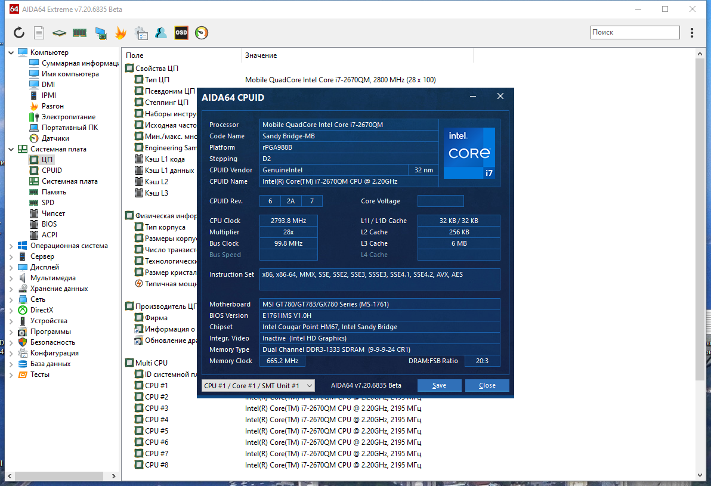Start the stability test flame icon
This screenshot has width=711, height=486.
point(120,33)
